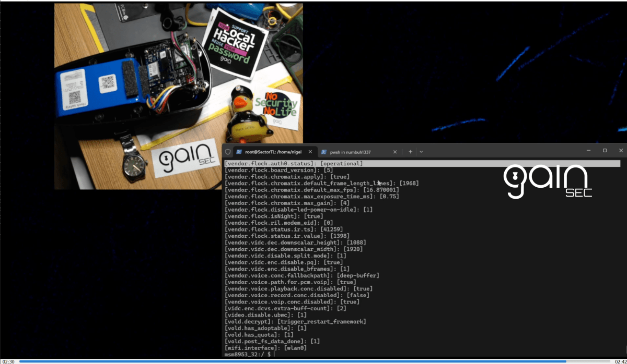Viewport: 627px width, 364px height.
Task: Click the 02:30 elapsed time label
Action: pos(8,361)
